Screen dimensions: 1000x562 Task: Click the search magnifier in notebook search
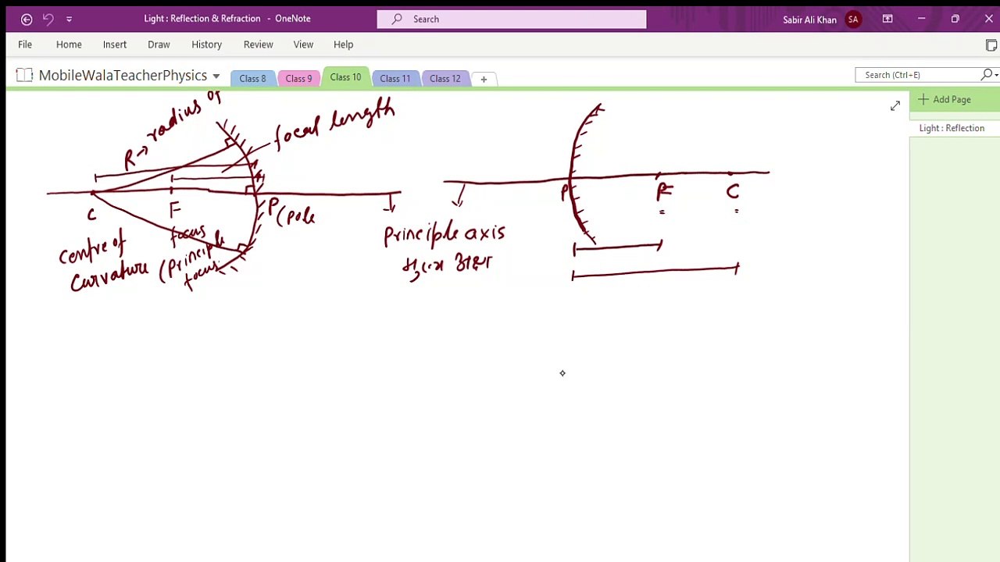pos(987,75)
